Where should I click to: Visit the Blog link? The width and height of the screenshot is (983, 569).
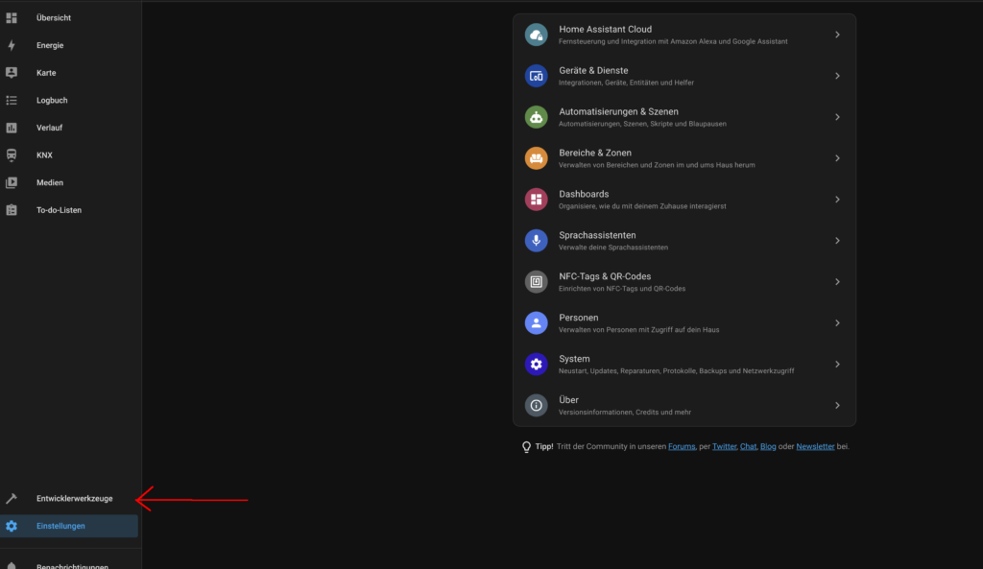click(x=768, y=447)
